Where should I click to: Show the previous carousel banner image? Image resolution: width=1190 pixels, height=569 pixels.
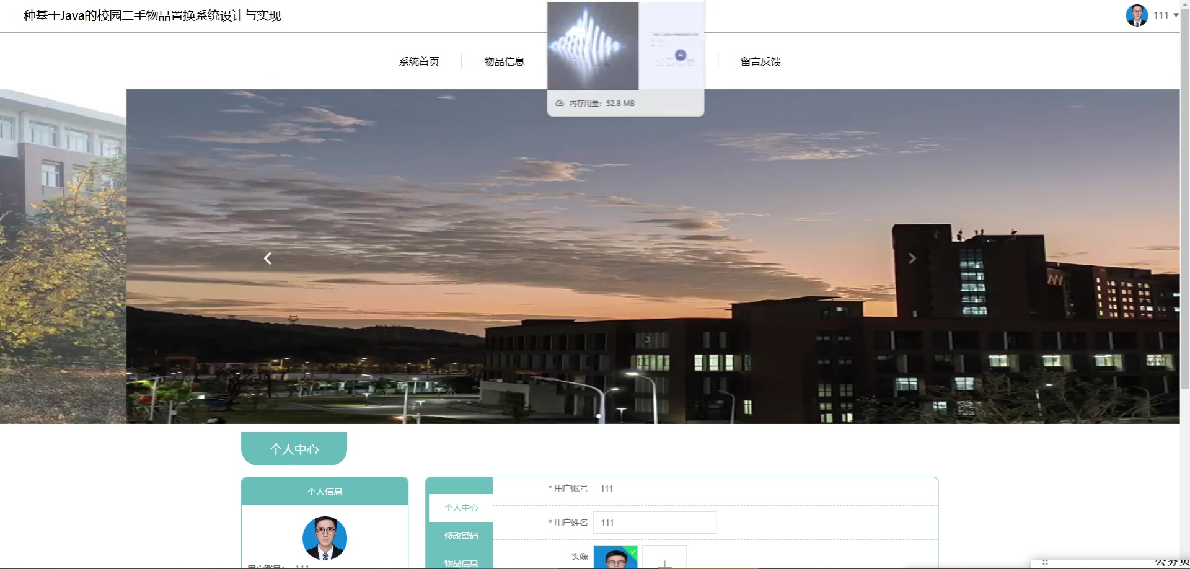[268, 258]
